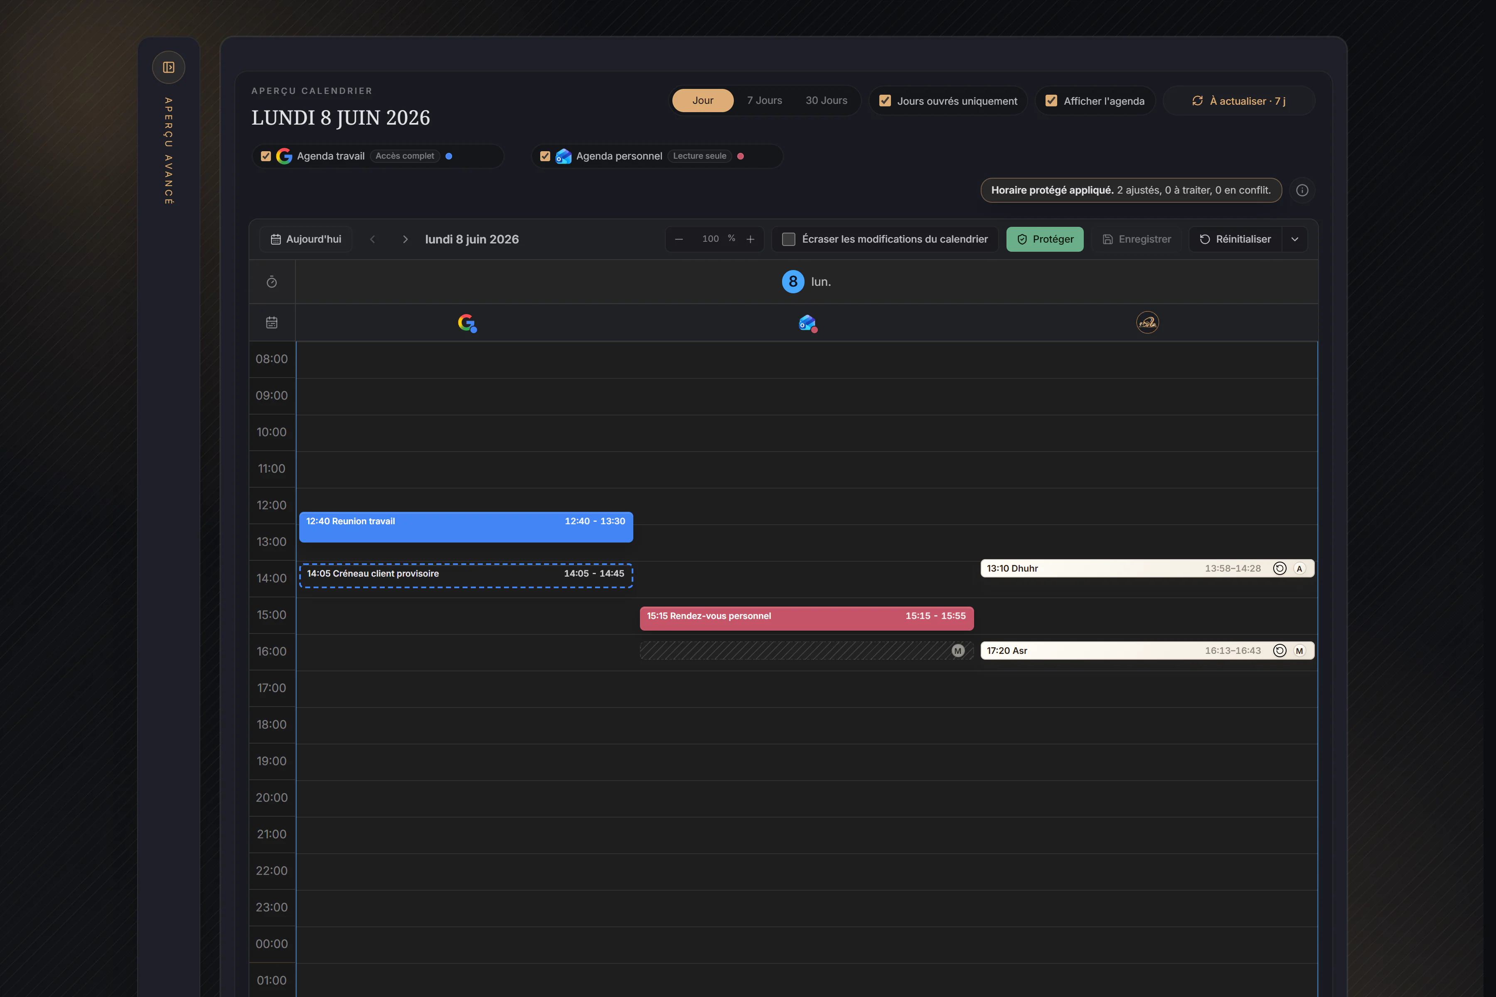Click the blue color dot of Agenda travail

[449, 156]
